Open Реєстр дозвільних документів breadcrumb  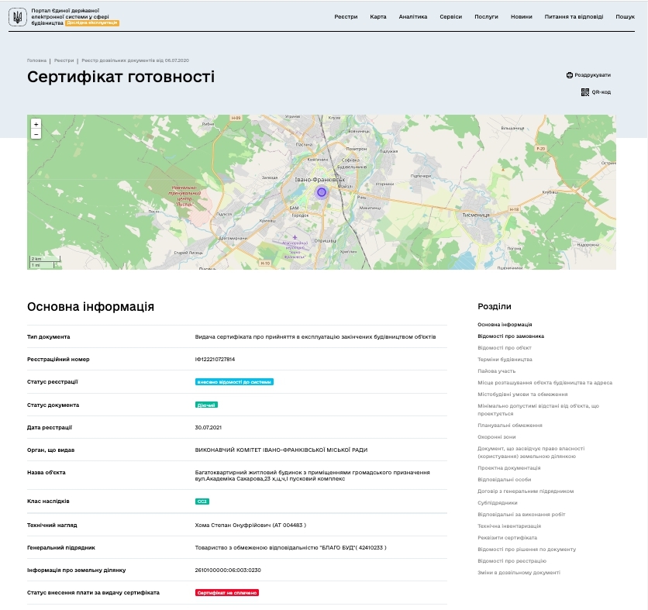click(x=135, y=60)
